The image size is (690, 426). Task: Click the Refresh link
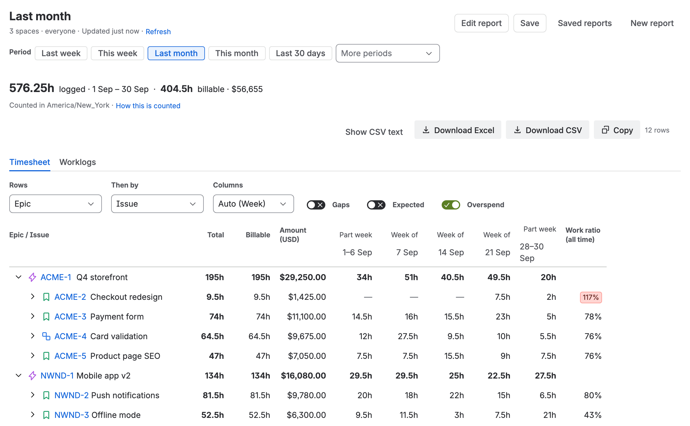pyautogui.click(x=158, y=32)
